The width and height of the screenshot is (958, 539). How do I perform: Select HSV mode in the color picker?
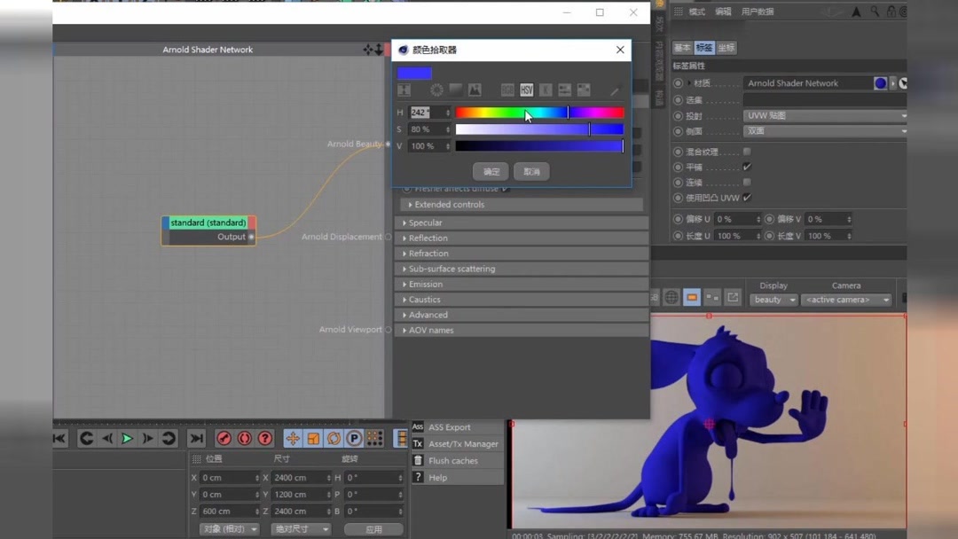point(526,90)
